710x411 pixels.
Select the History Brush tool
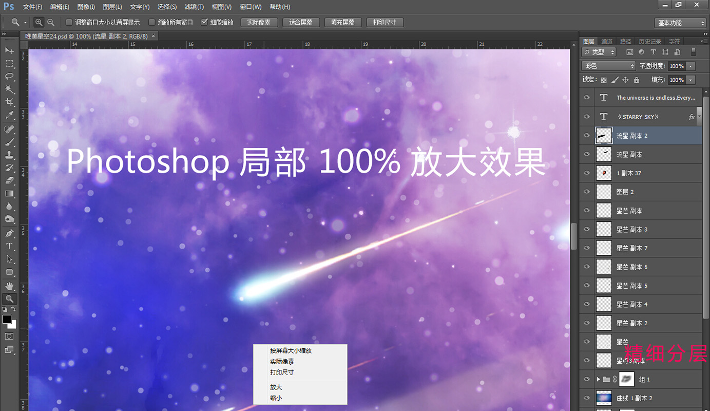(9, 168)
